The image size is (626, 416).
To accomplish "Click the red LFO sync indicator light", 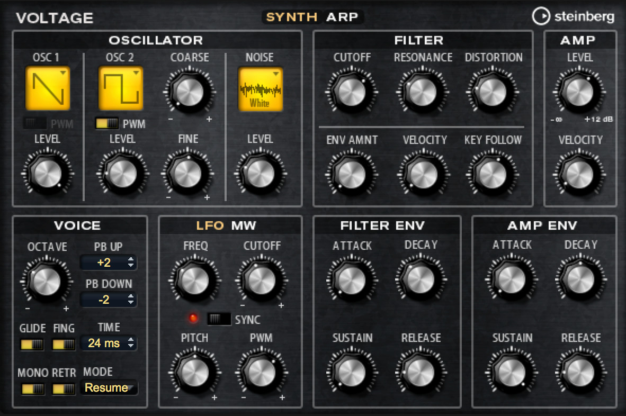I will [193, 318].
